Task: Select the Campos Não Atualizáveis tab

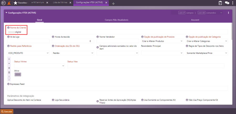Action: point(116,20)
